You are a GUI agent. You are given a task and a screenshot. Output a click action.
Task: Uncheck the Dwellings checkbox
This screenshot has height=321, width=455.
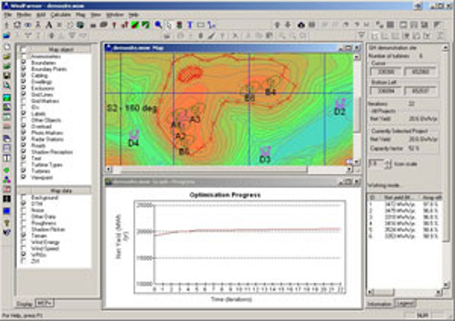[x=24, y=82]
